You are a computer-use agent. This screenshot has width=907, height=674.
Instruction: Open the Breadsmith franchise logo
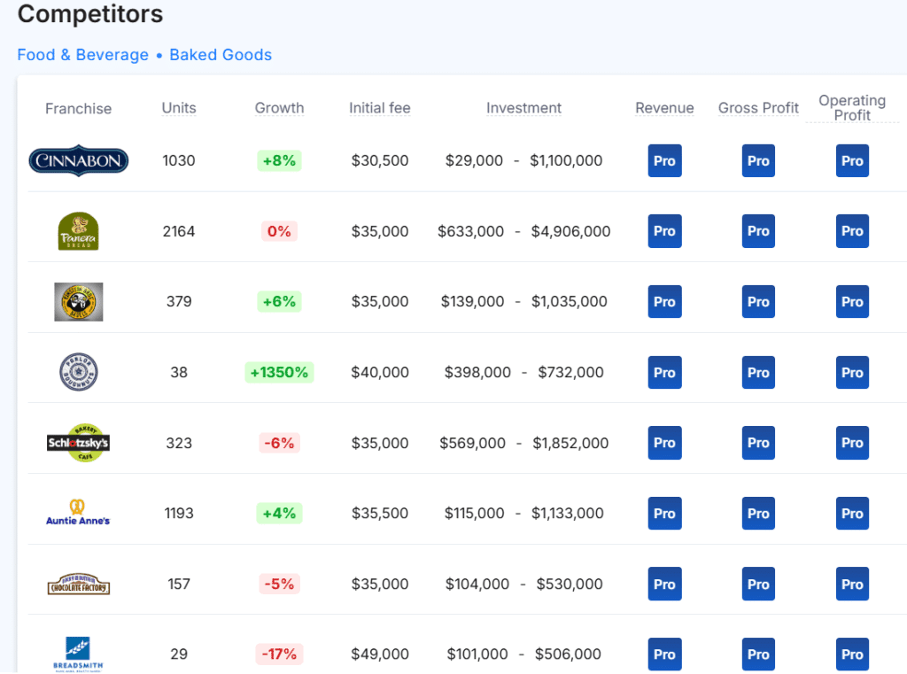click(78, 655)
